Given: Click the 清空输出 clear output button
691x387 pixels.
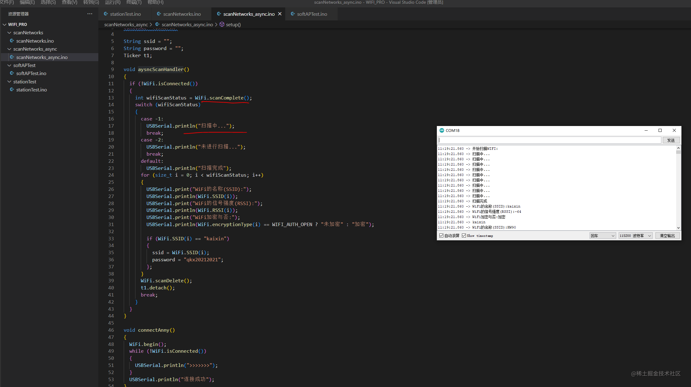Looking at the screenshot, I should tap(667, 236).
